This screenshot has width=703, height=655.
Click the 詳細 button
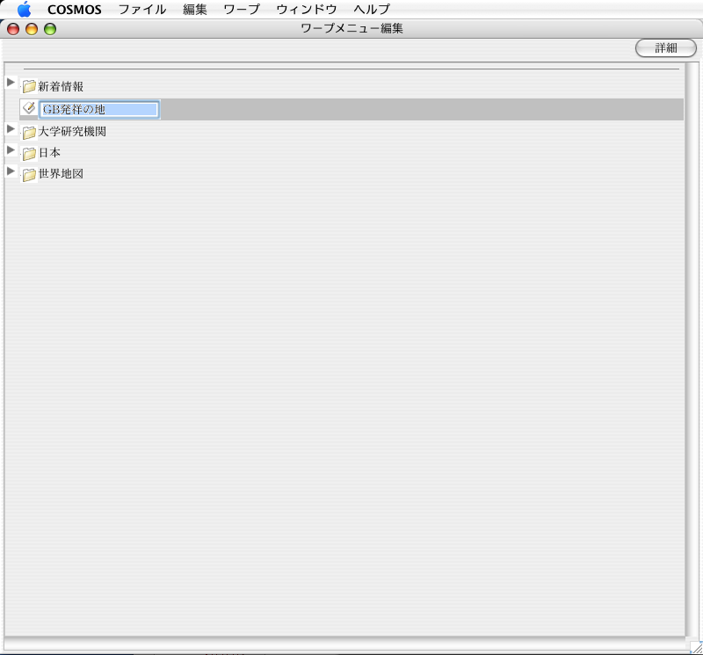coord(666,48)
